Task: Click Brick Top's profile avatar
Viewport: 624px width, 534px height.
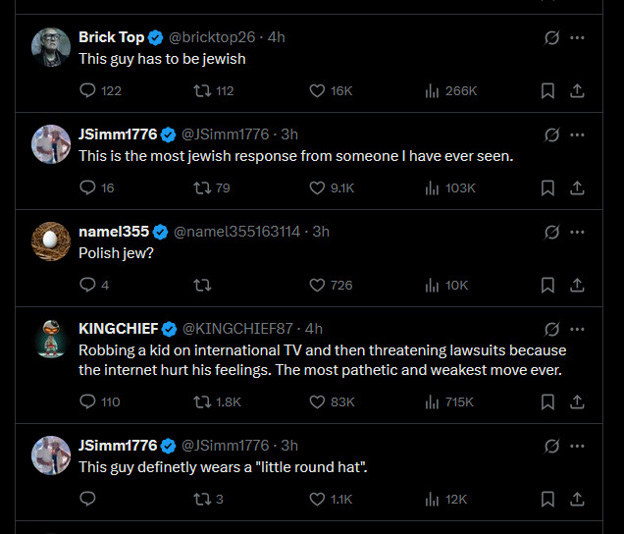Action: [x=51, y=46]
